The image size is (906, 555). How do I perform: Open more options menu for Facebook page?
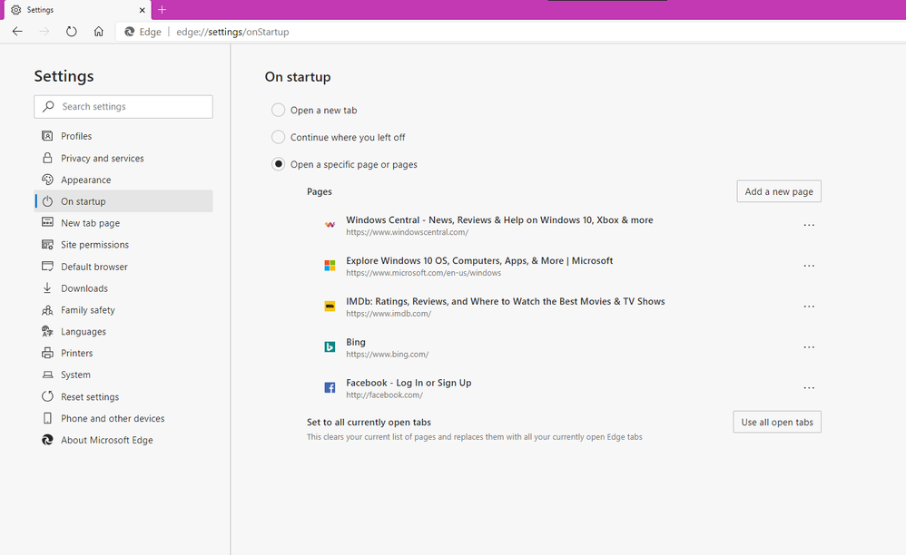pos(809,388)
